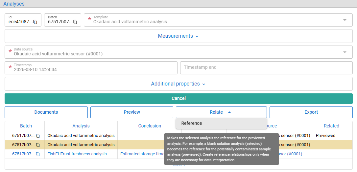
Task: Click the Timestamp end field
Action: point(266,68)
